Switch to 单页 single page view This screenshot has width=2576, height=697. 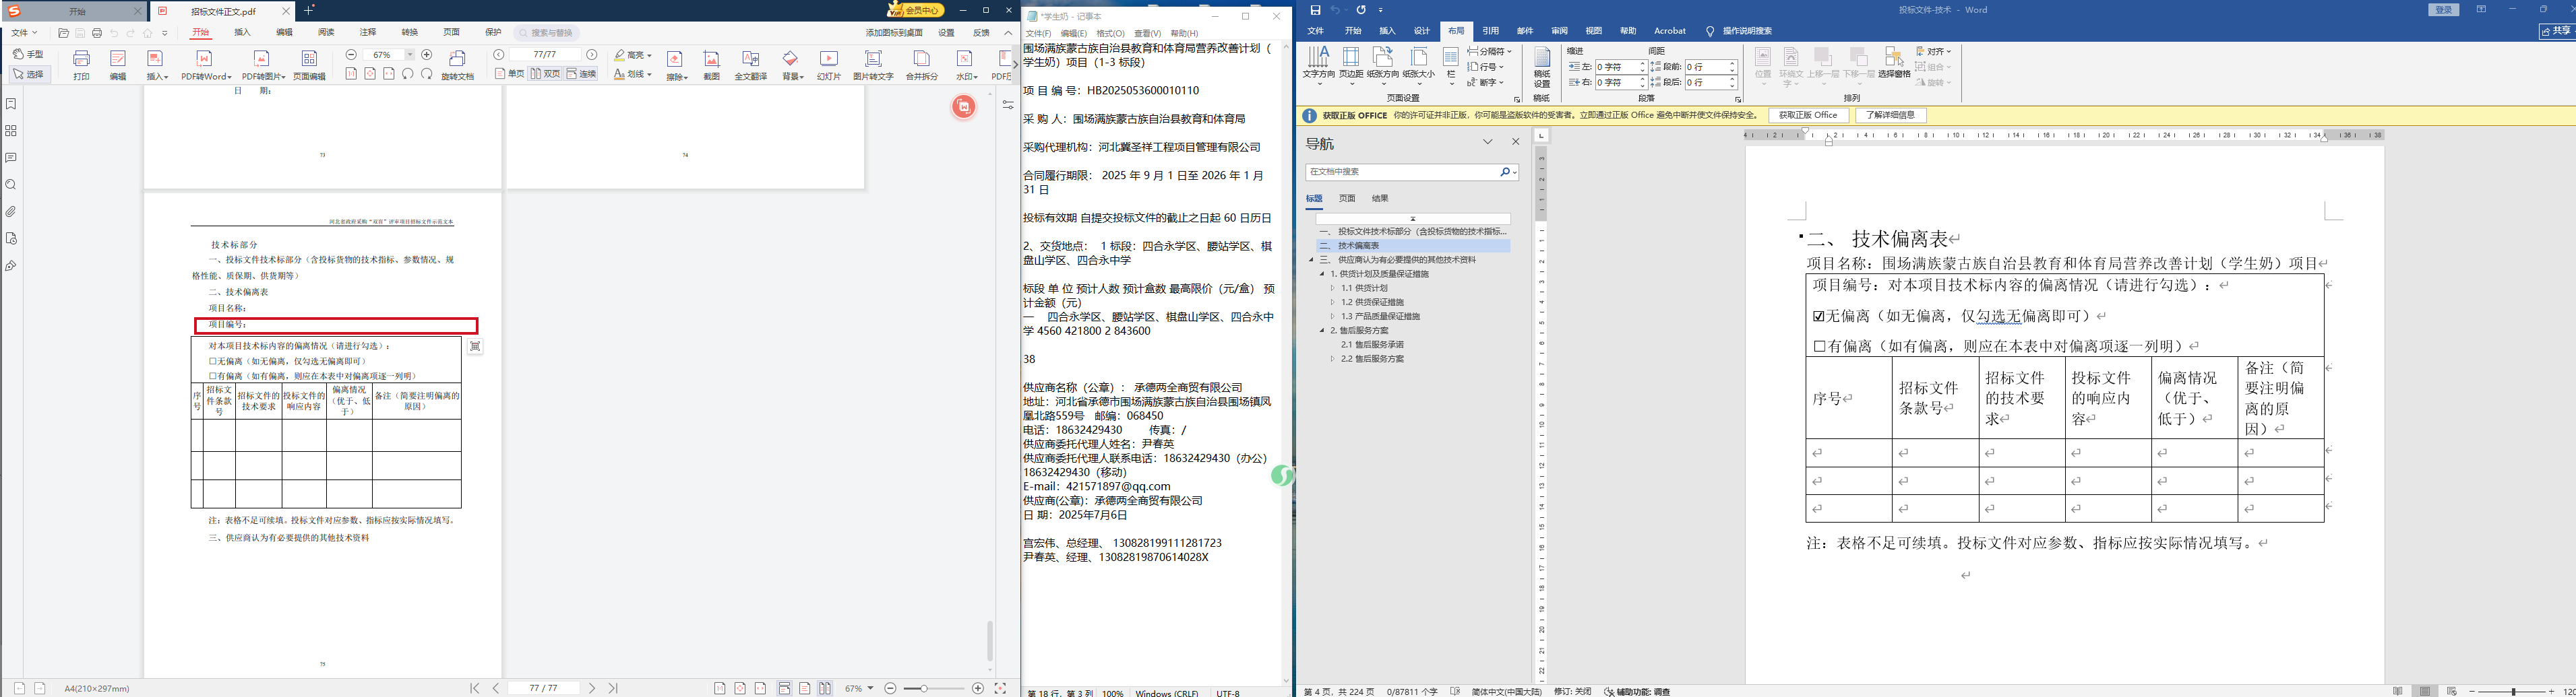click(x=510, y=74)
